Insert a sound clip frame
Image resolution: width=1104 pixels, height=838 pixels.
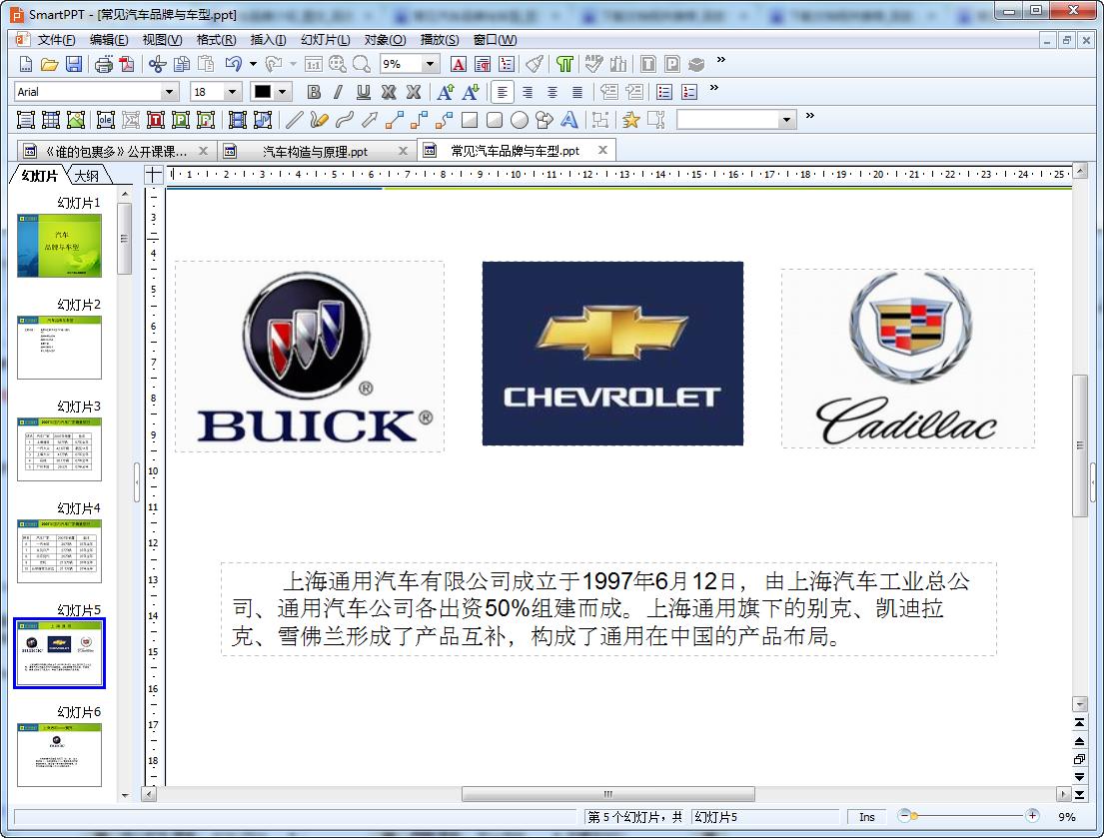click(263, 120)
